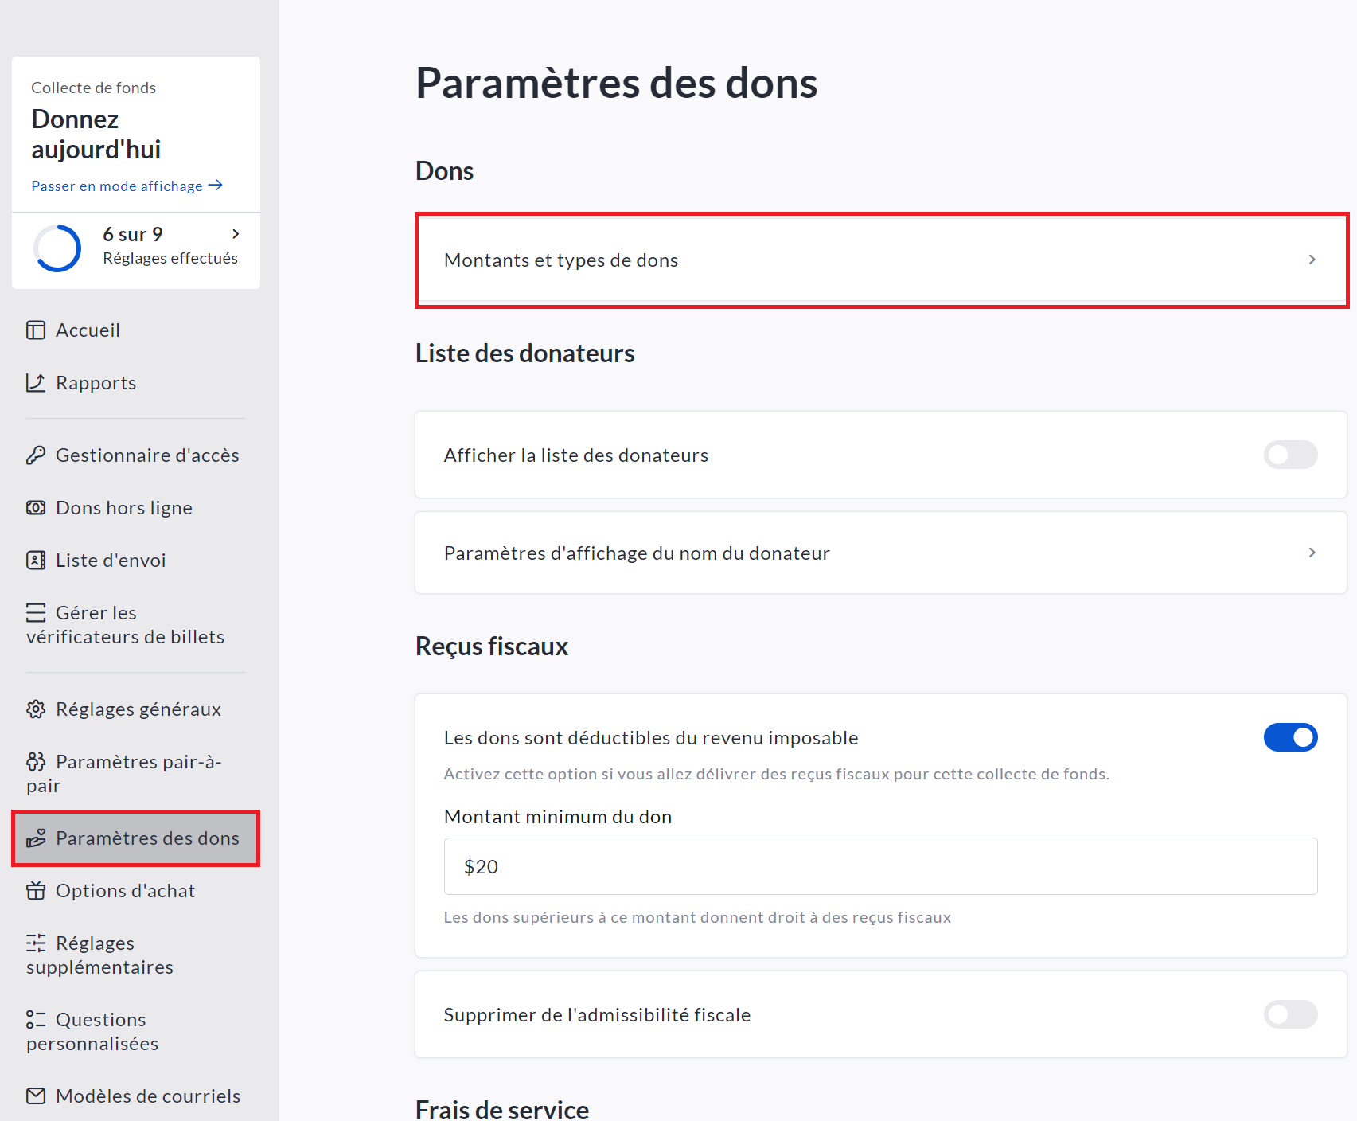Viewport: 1357px width, 1121px height.
Task: Click the Gestionnaire d'accès key icon
Action: click(x=36, y=455)
